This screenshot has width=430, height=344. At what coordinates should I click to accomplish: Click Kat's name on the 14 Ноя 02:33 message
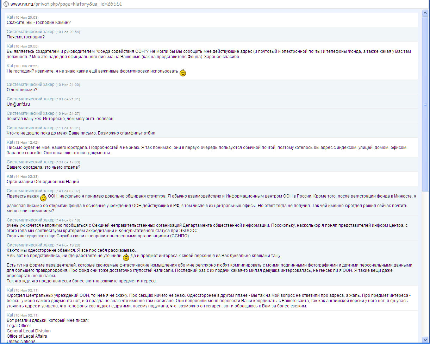pos(10,176)
